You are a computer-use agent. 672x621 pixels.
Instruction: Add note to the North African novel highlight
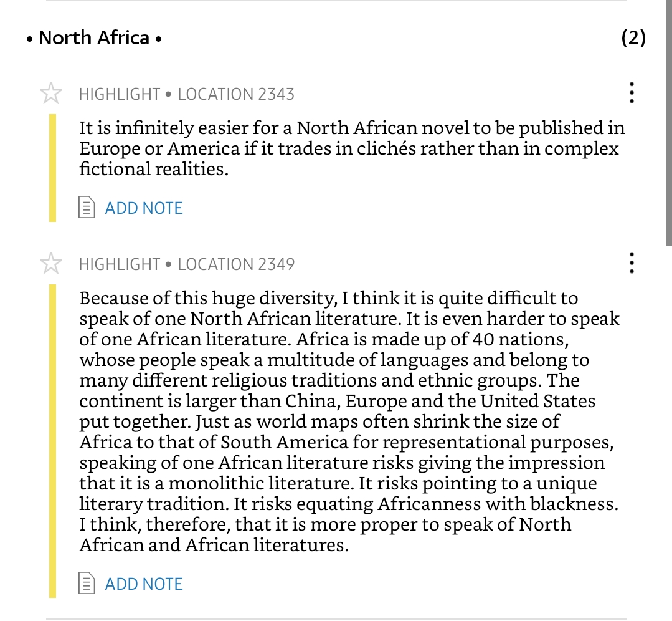pos(143,208)
